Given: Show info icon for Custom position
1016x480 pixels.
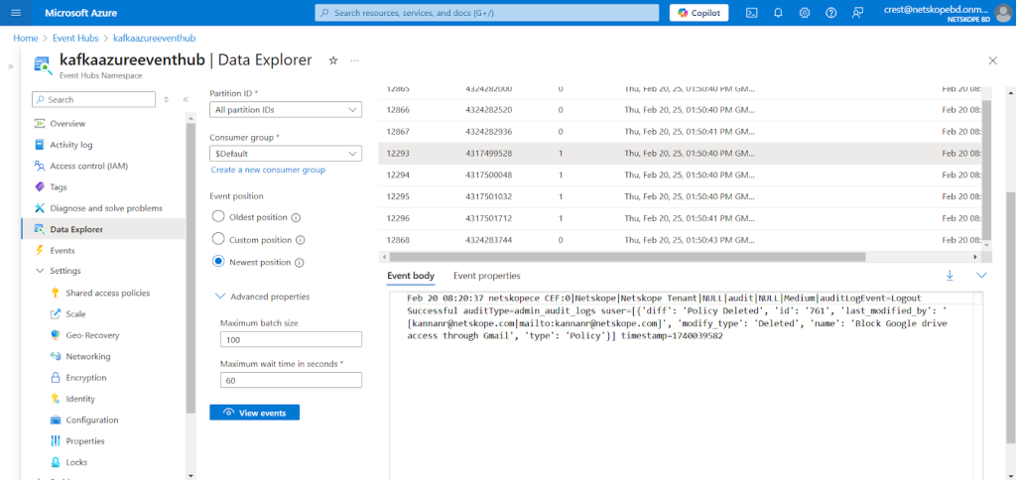Looking at the screenshot, I should coord(300,240).
